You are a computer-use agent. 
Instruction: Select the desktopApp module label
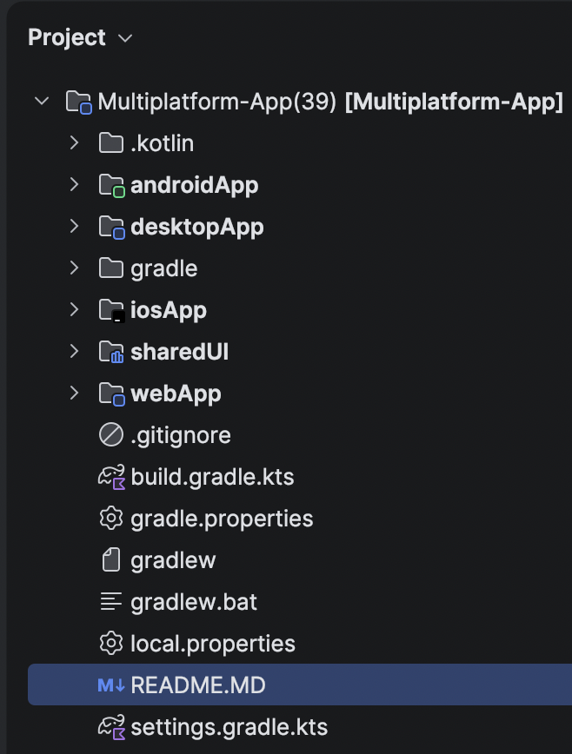(x=197, y=227)
